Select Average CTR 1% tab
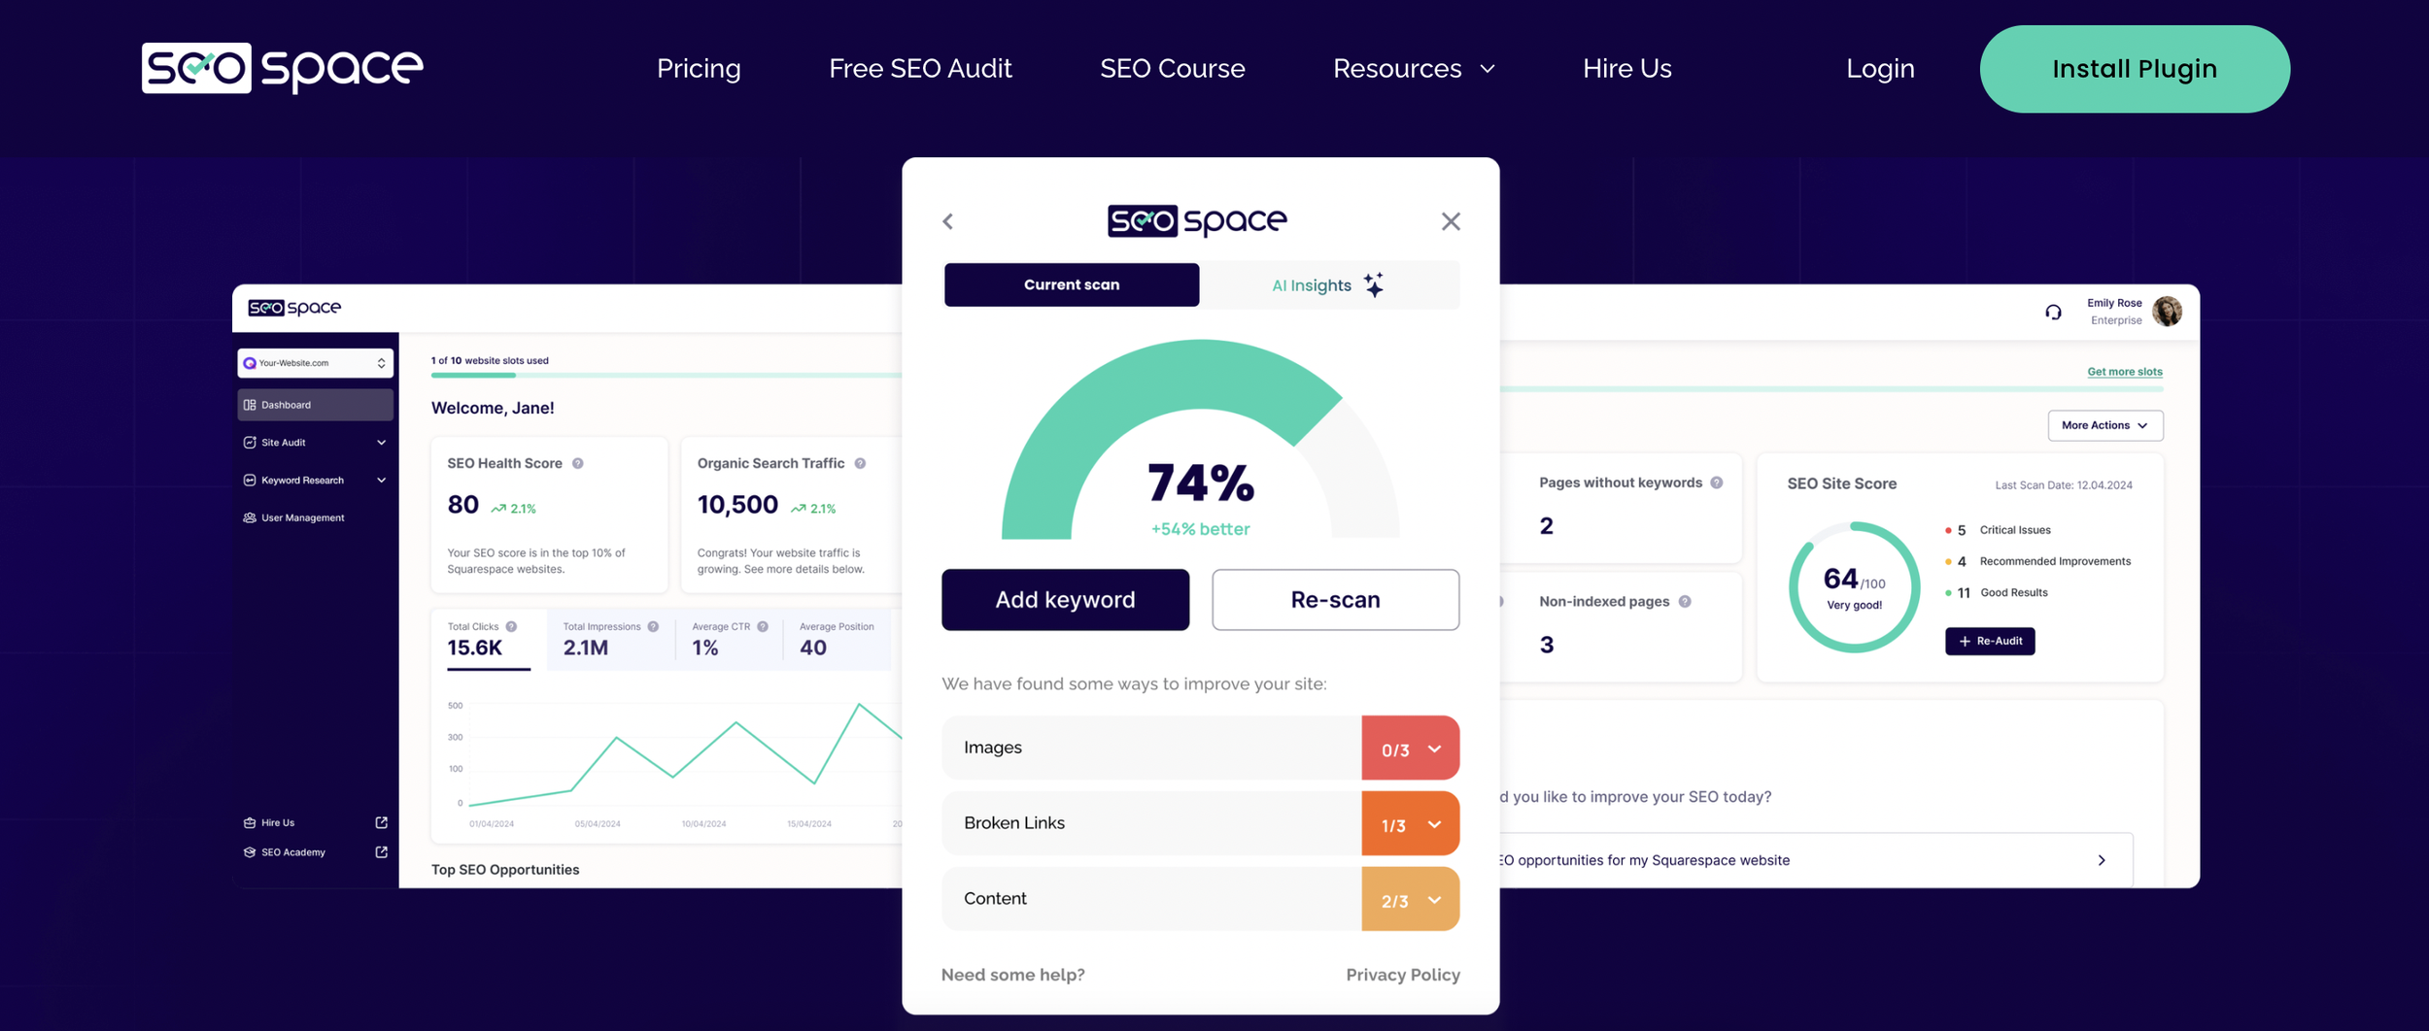2429x1031 pixels. [x=729, y=641]
